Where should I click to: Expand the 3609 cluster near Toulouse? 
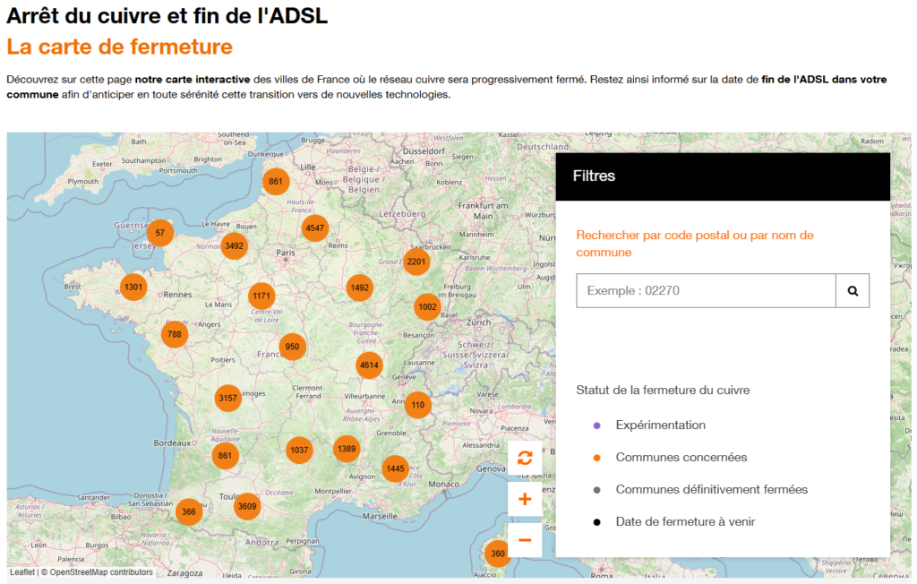(247, 507)
